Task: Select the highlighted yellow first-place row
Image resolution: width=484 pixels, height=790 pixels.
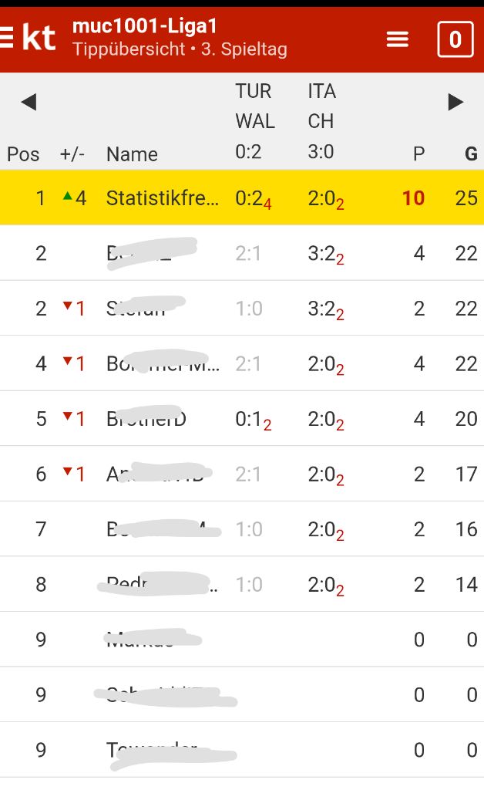Action: (242, 198)
